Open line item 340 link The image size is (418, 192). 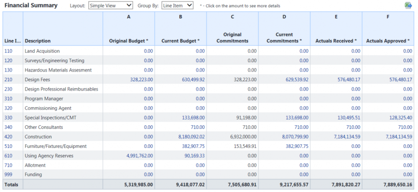click(8, 127)
